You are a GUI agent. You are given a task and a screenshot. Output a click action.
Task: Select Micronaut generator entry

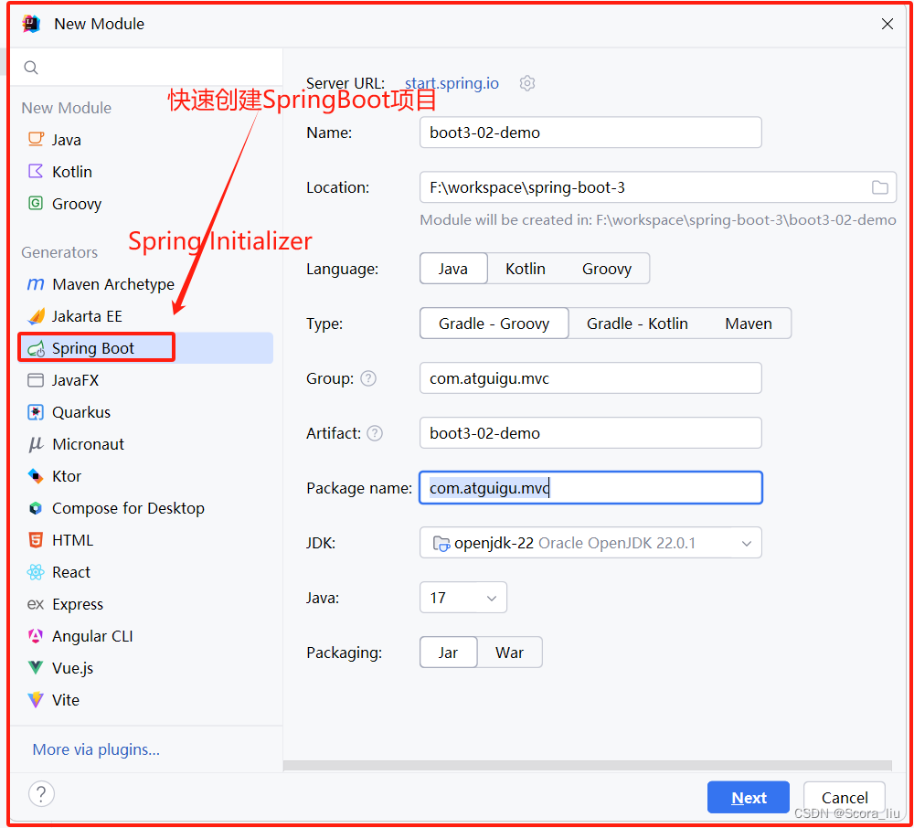click(145, 444)
